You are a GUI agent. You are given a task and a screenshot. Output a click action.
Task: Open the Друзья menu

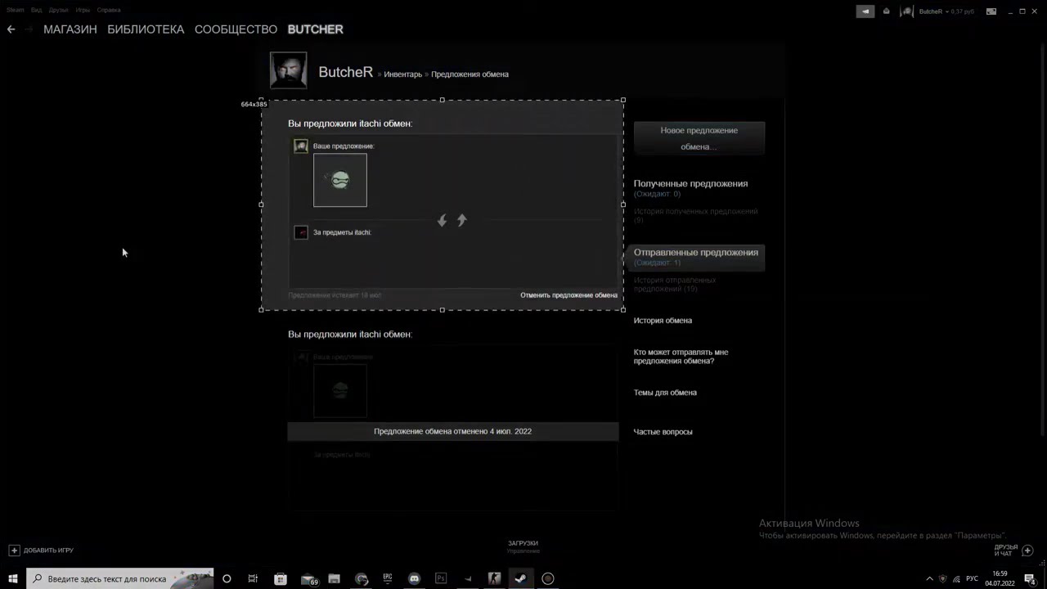click(58, 10)
